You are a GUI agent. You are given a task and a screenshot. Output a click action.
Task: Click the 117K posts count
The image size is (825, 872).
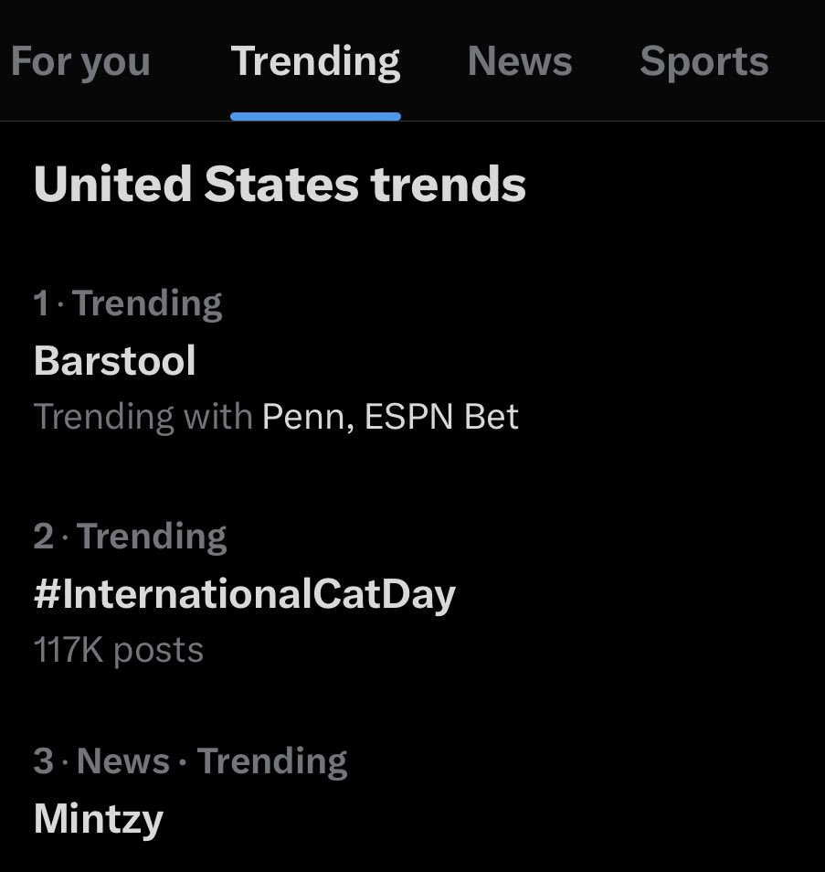tap(119, 650)
